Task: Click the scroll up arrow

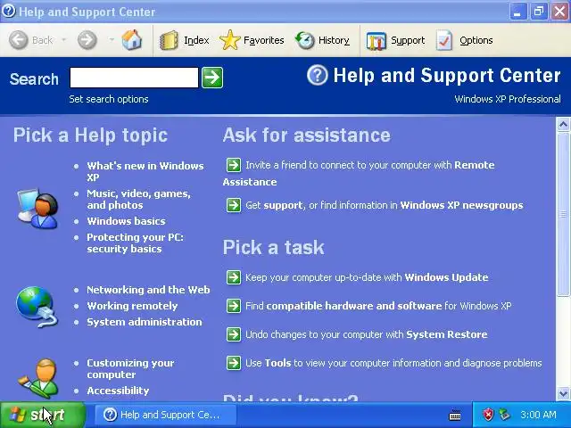Action: pyautogui.click(x=563, y=125)
